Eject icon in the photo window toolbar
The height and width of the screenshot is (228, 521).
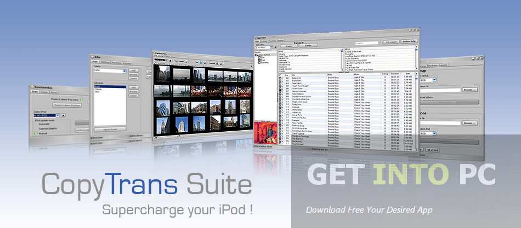[170, 61]
